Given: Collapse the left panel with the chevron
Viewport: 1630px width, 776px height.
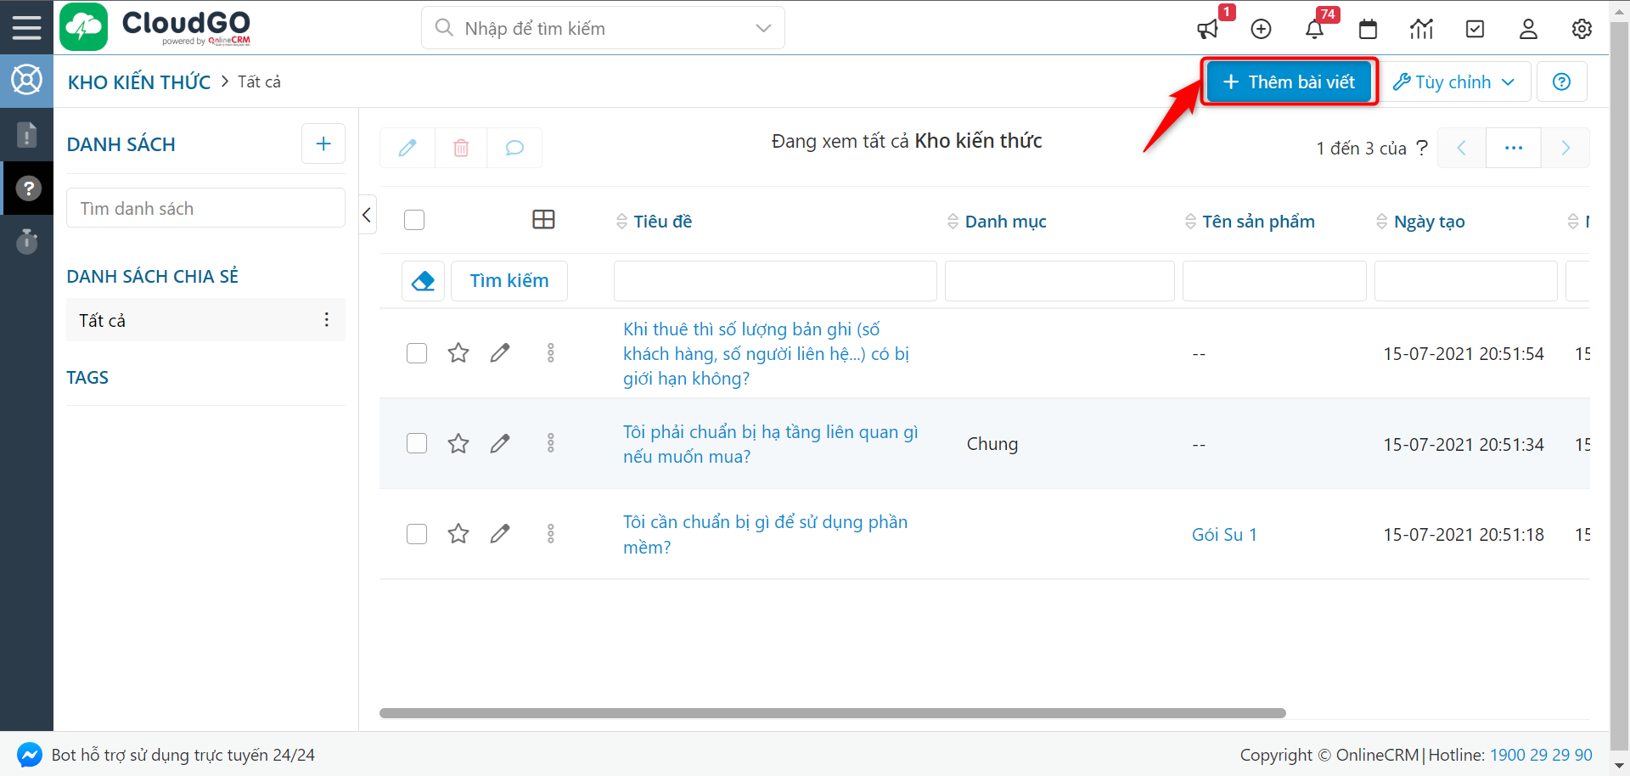Looking at the screenshot, I should (x=366, y=215).
